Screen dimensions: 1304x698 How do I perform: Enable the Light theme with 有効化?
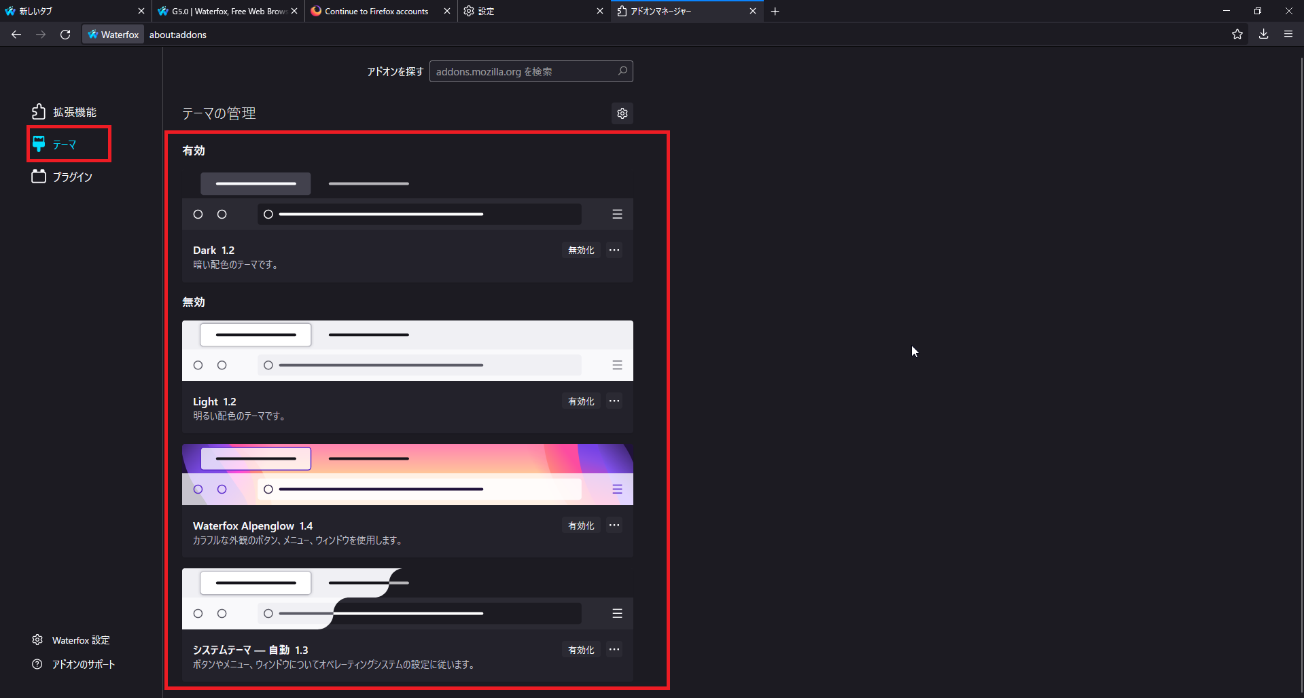(x=581, y=402)
